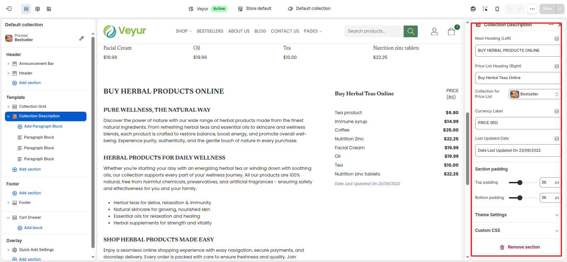
Task: Click the undo arrow icon
Action: pos(510,9)
